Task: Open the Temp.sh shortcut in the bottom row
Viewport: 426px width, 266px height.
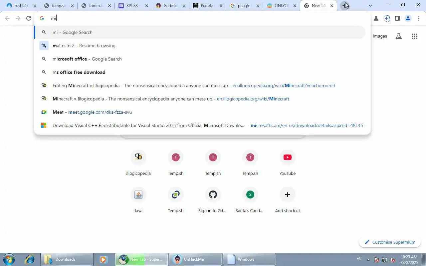Action: tap(176, 200)
